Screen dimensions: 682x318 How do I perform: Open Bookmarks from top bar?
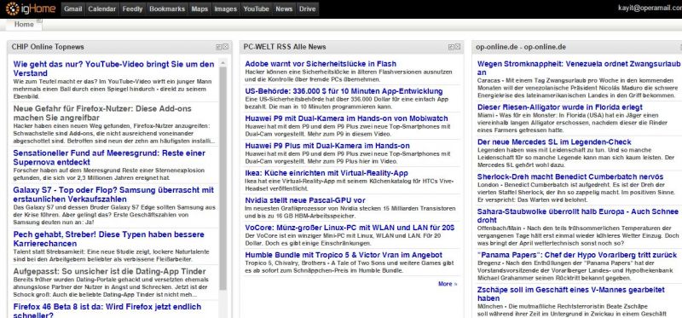tap(167, 9)
